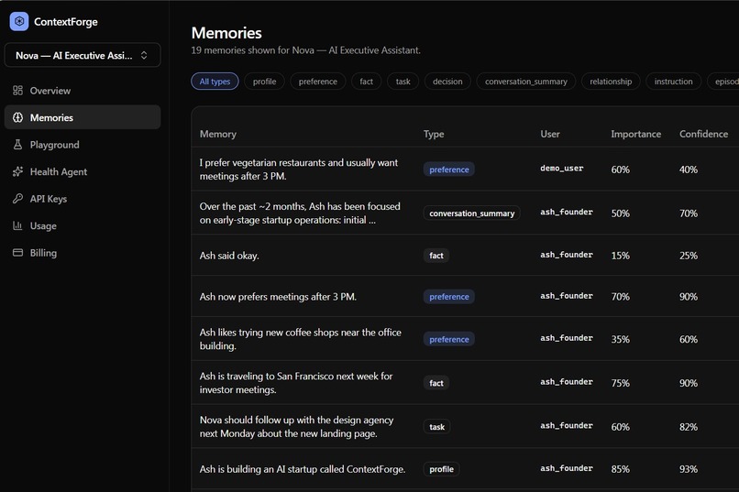Click the Usage bar chart icon

[18, 225]
